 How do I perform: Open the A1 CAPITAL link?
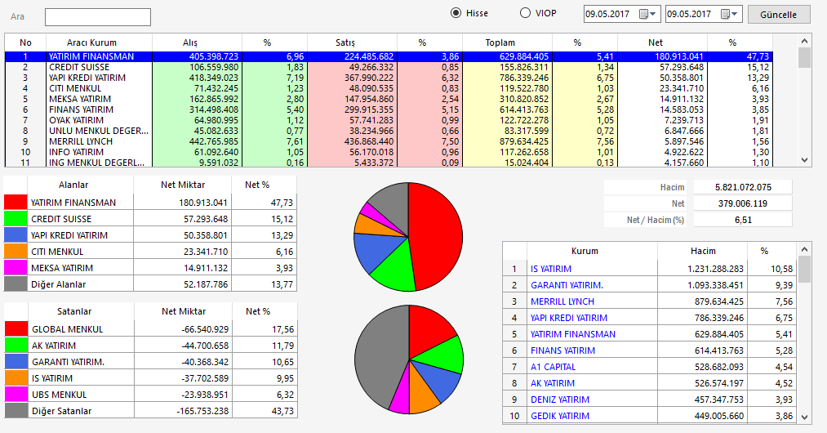[x=553, y=367]
